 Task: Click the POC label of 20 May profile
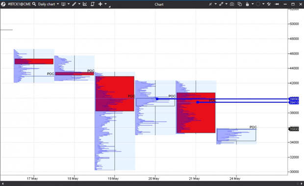172,96
